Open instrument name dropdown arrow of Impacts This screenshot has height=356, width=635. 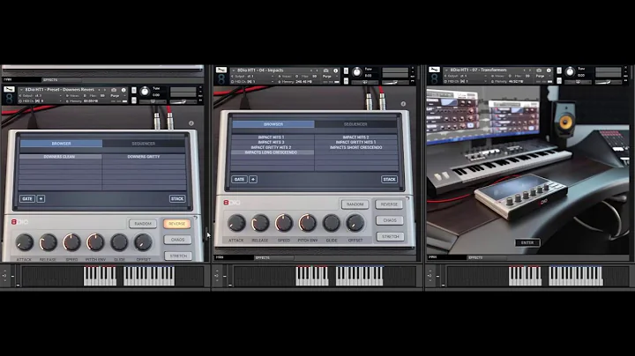tap(234, 70)
